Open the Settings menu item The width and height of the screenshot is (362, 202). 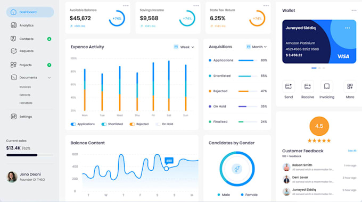[26, 117]
